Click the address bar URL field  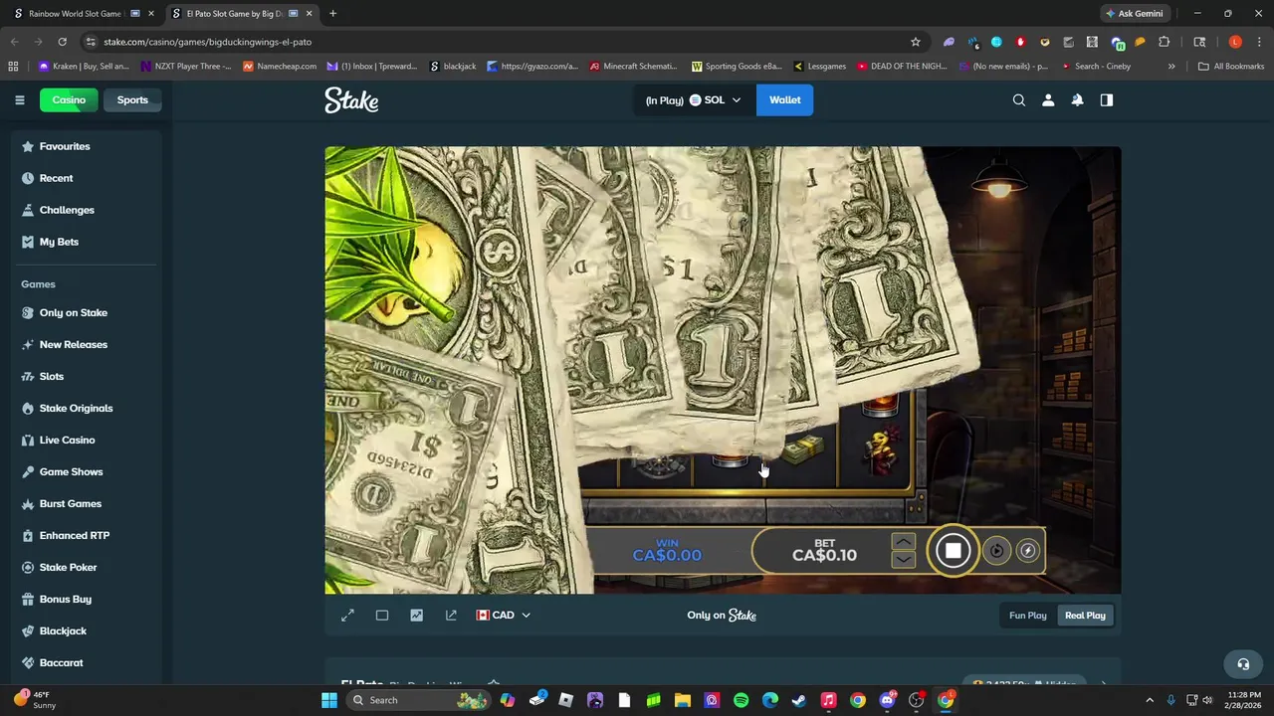coord(498,42)
